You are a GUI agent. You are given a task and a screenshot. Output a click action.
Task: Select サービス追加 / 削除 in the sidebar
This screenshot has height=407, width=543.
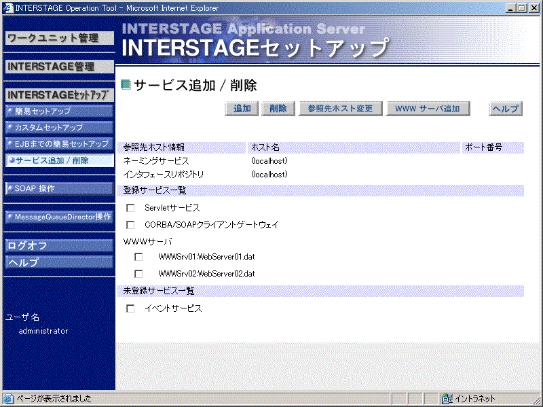pyautogui.click(x=60, y=160)
